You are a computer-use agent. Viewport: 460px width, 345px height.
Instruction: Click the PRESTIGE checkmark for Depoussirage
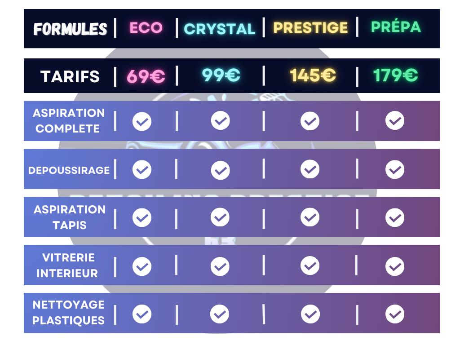(x=310, y=169)
